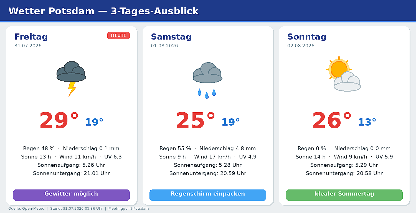The image size is (416, 213).
Task: Select the yellow lightning bolt
Action: pyautogui.click(x=72, y=89)
